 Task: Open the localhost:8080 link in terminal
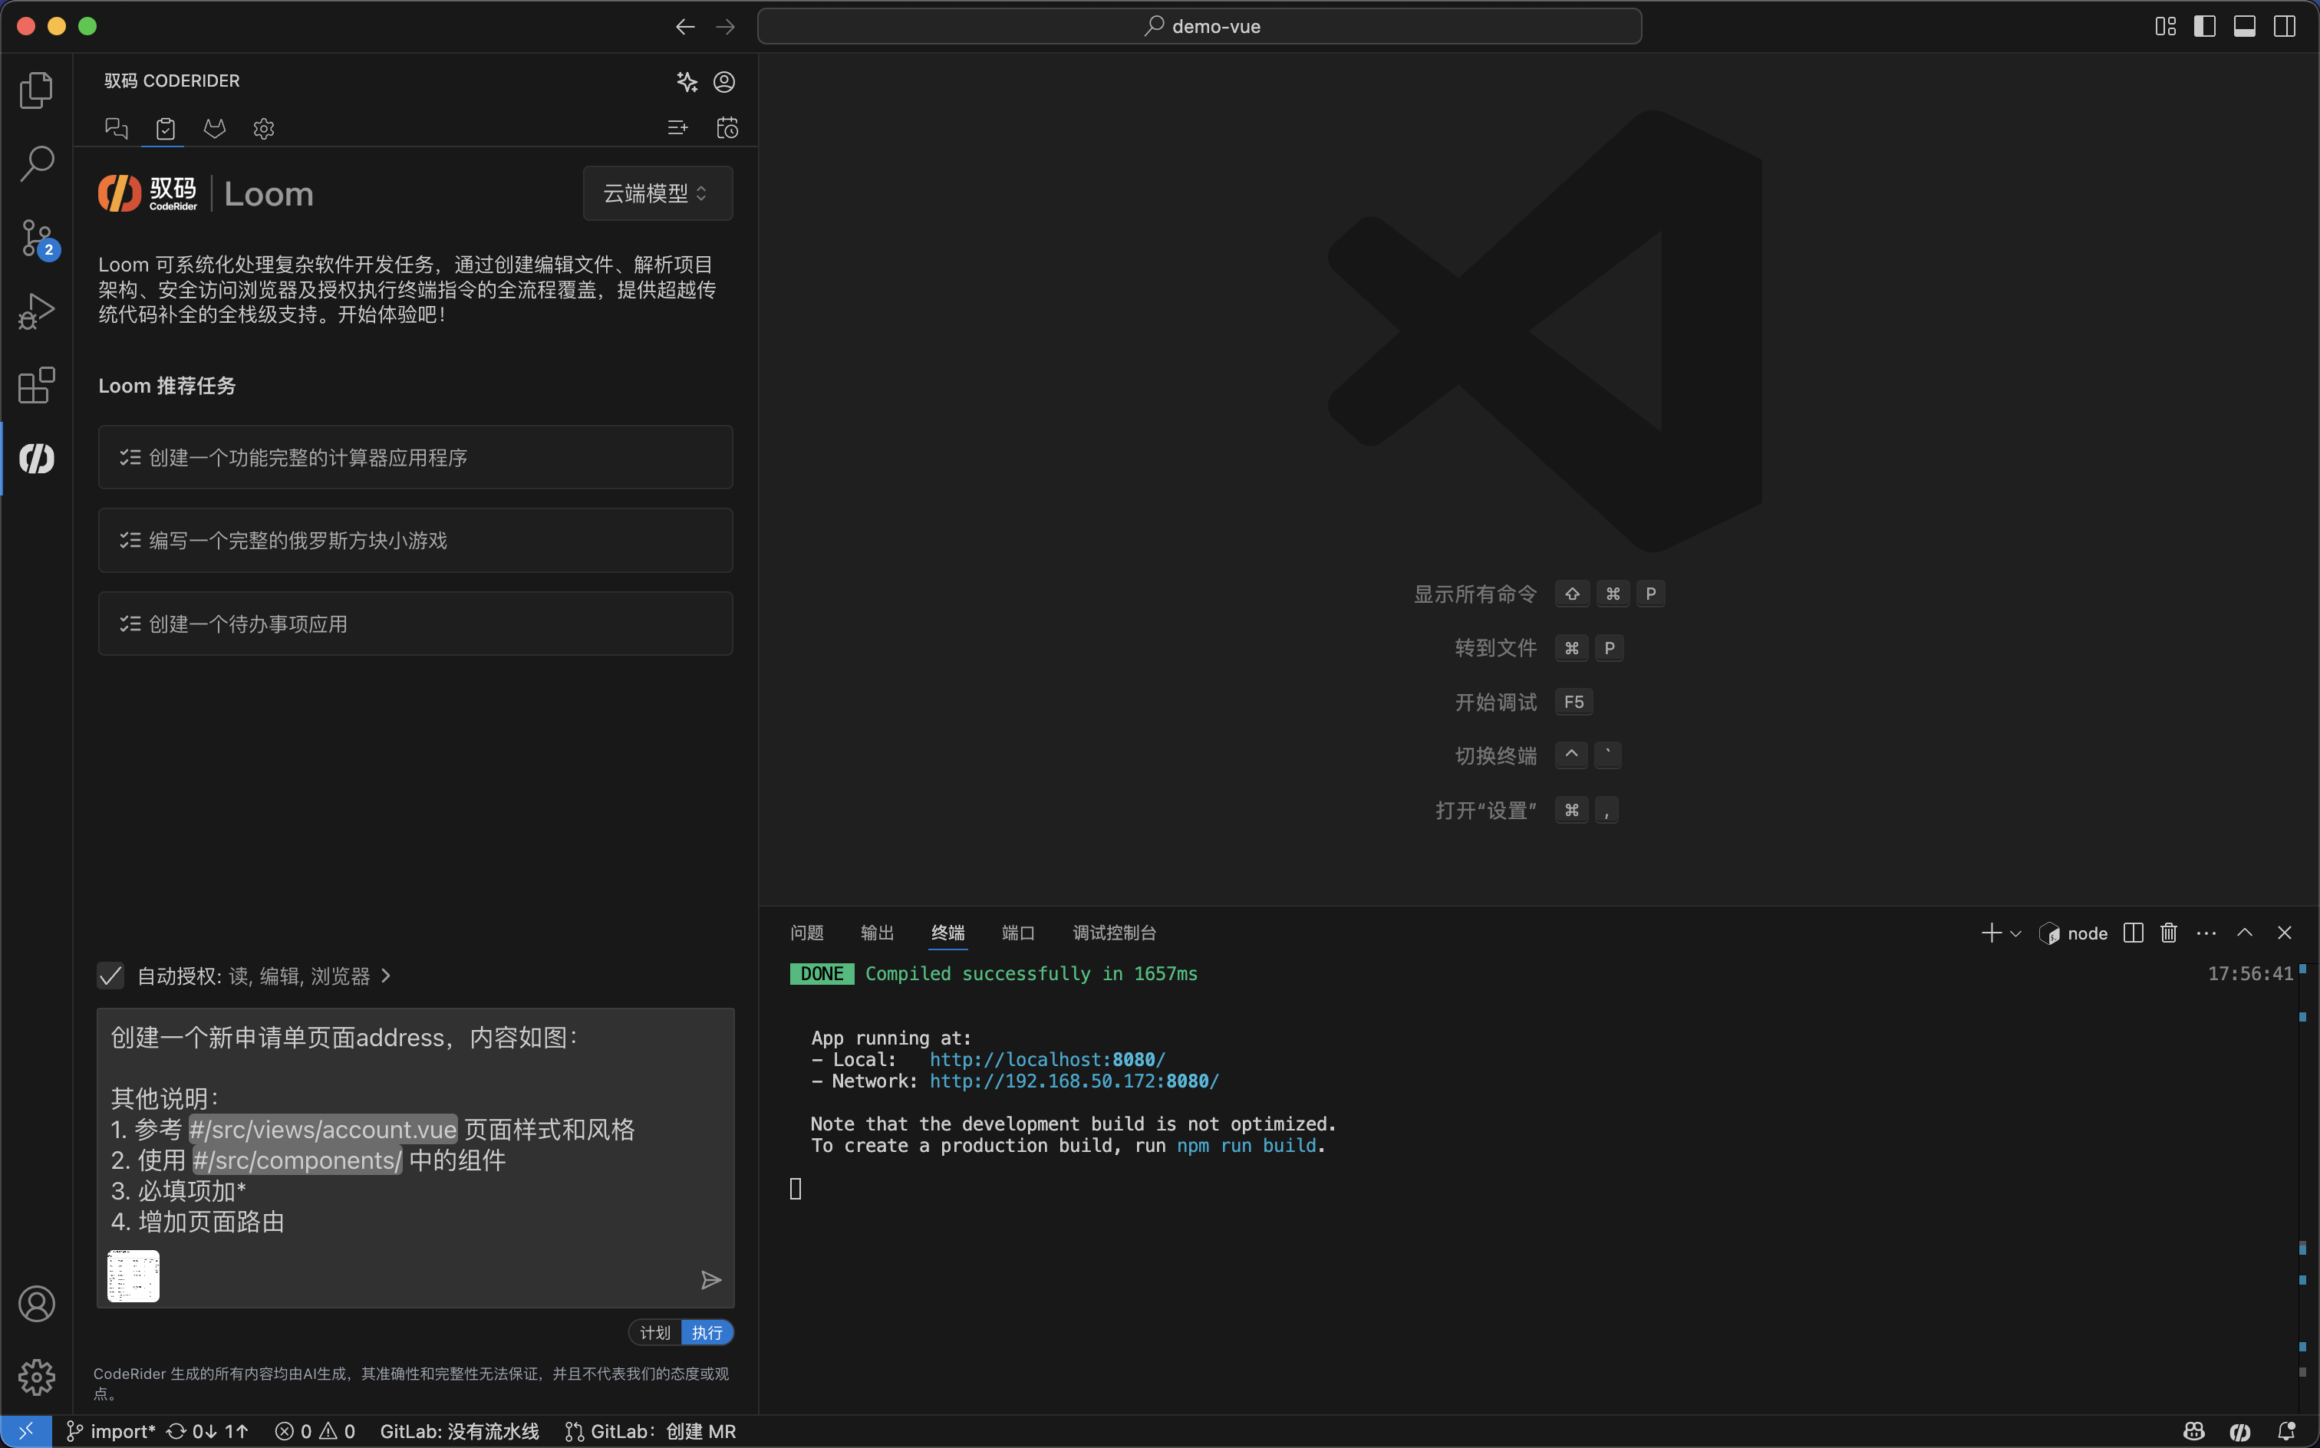point(1046,1059)
